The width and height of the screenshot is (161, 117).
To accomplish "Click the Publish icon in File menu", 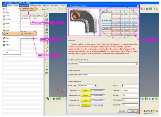I will 4,45.
